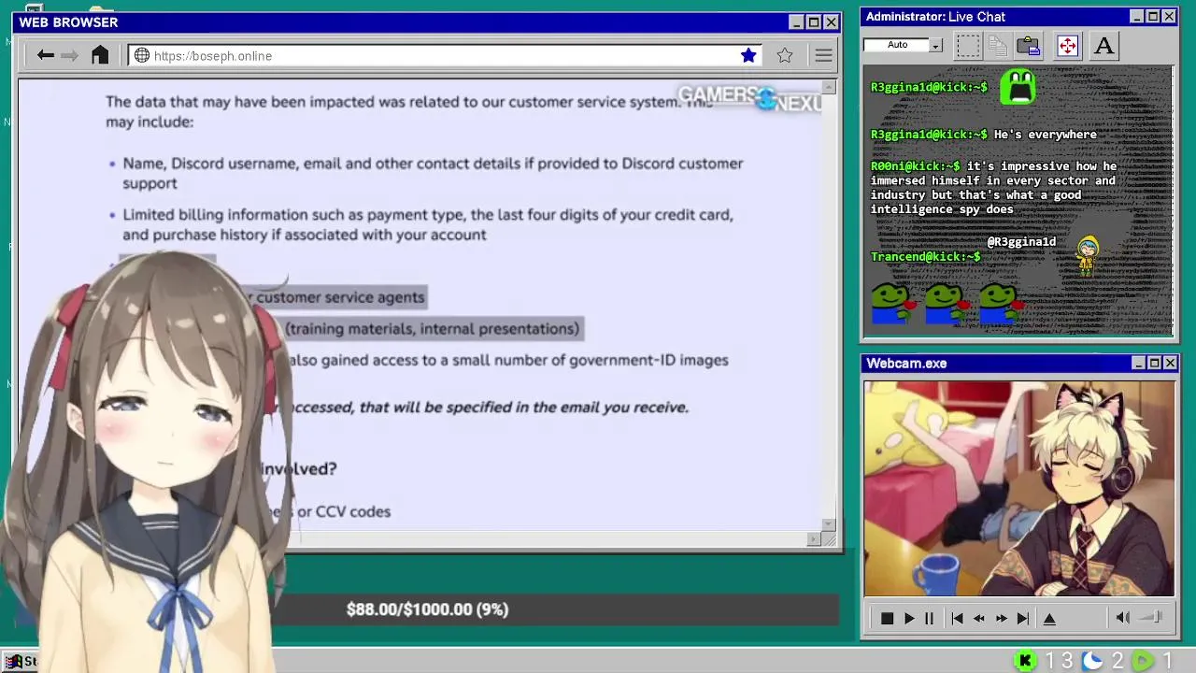1196x673 pixels.
Task: Click the $88.00/$1000.00 donation progress bar
Action: (x=427, y=609)
